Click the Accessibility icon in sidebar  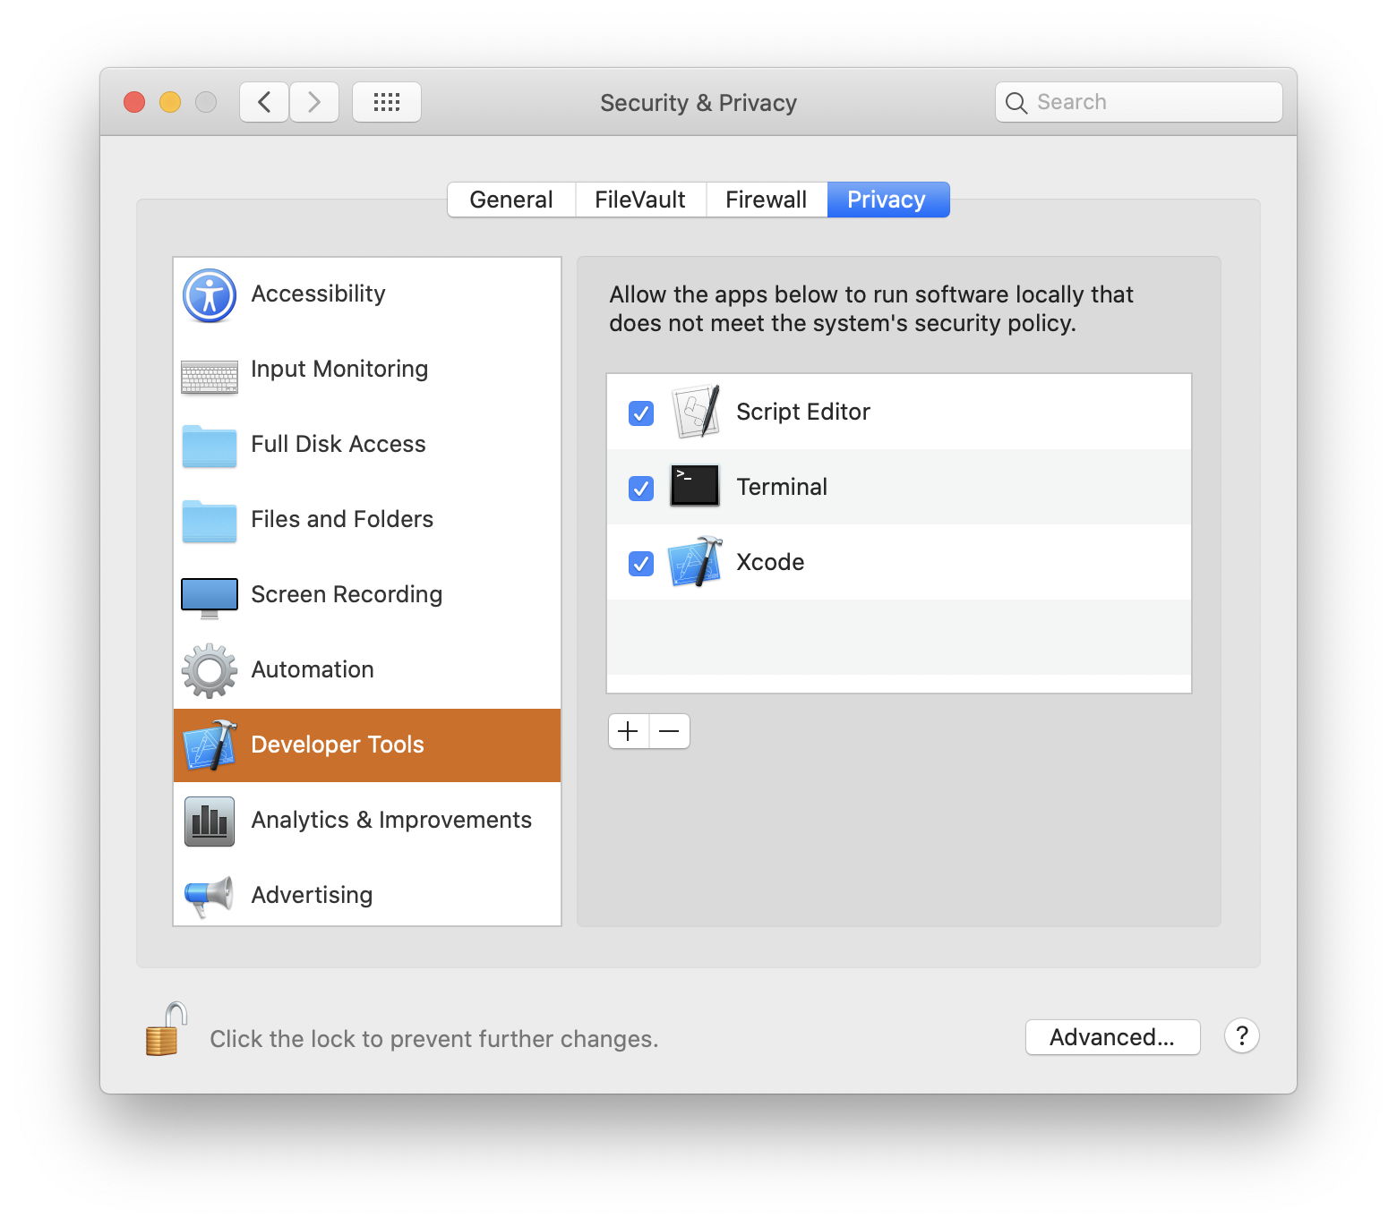click(x=210, y=295)
